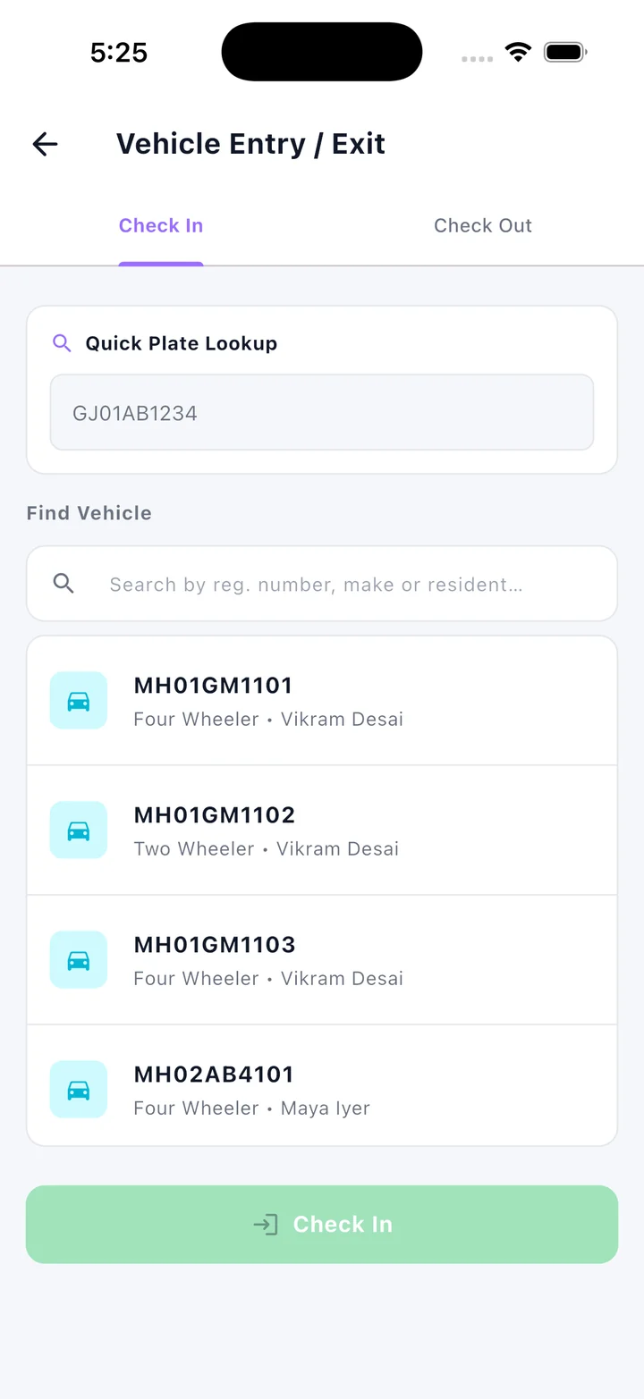Screen dimensions: 644x1399
Task: Select the Check In tab
Action: point(161,226)
